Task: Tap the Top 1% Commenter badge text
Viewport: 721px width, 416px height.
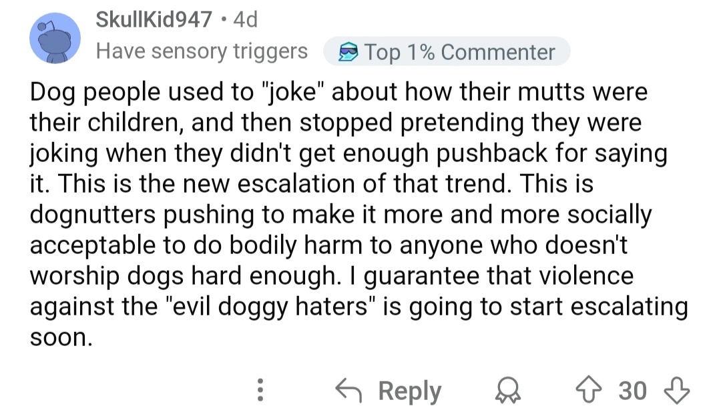Action: [x=459, y=52]
